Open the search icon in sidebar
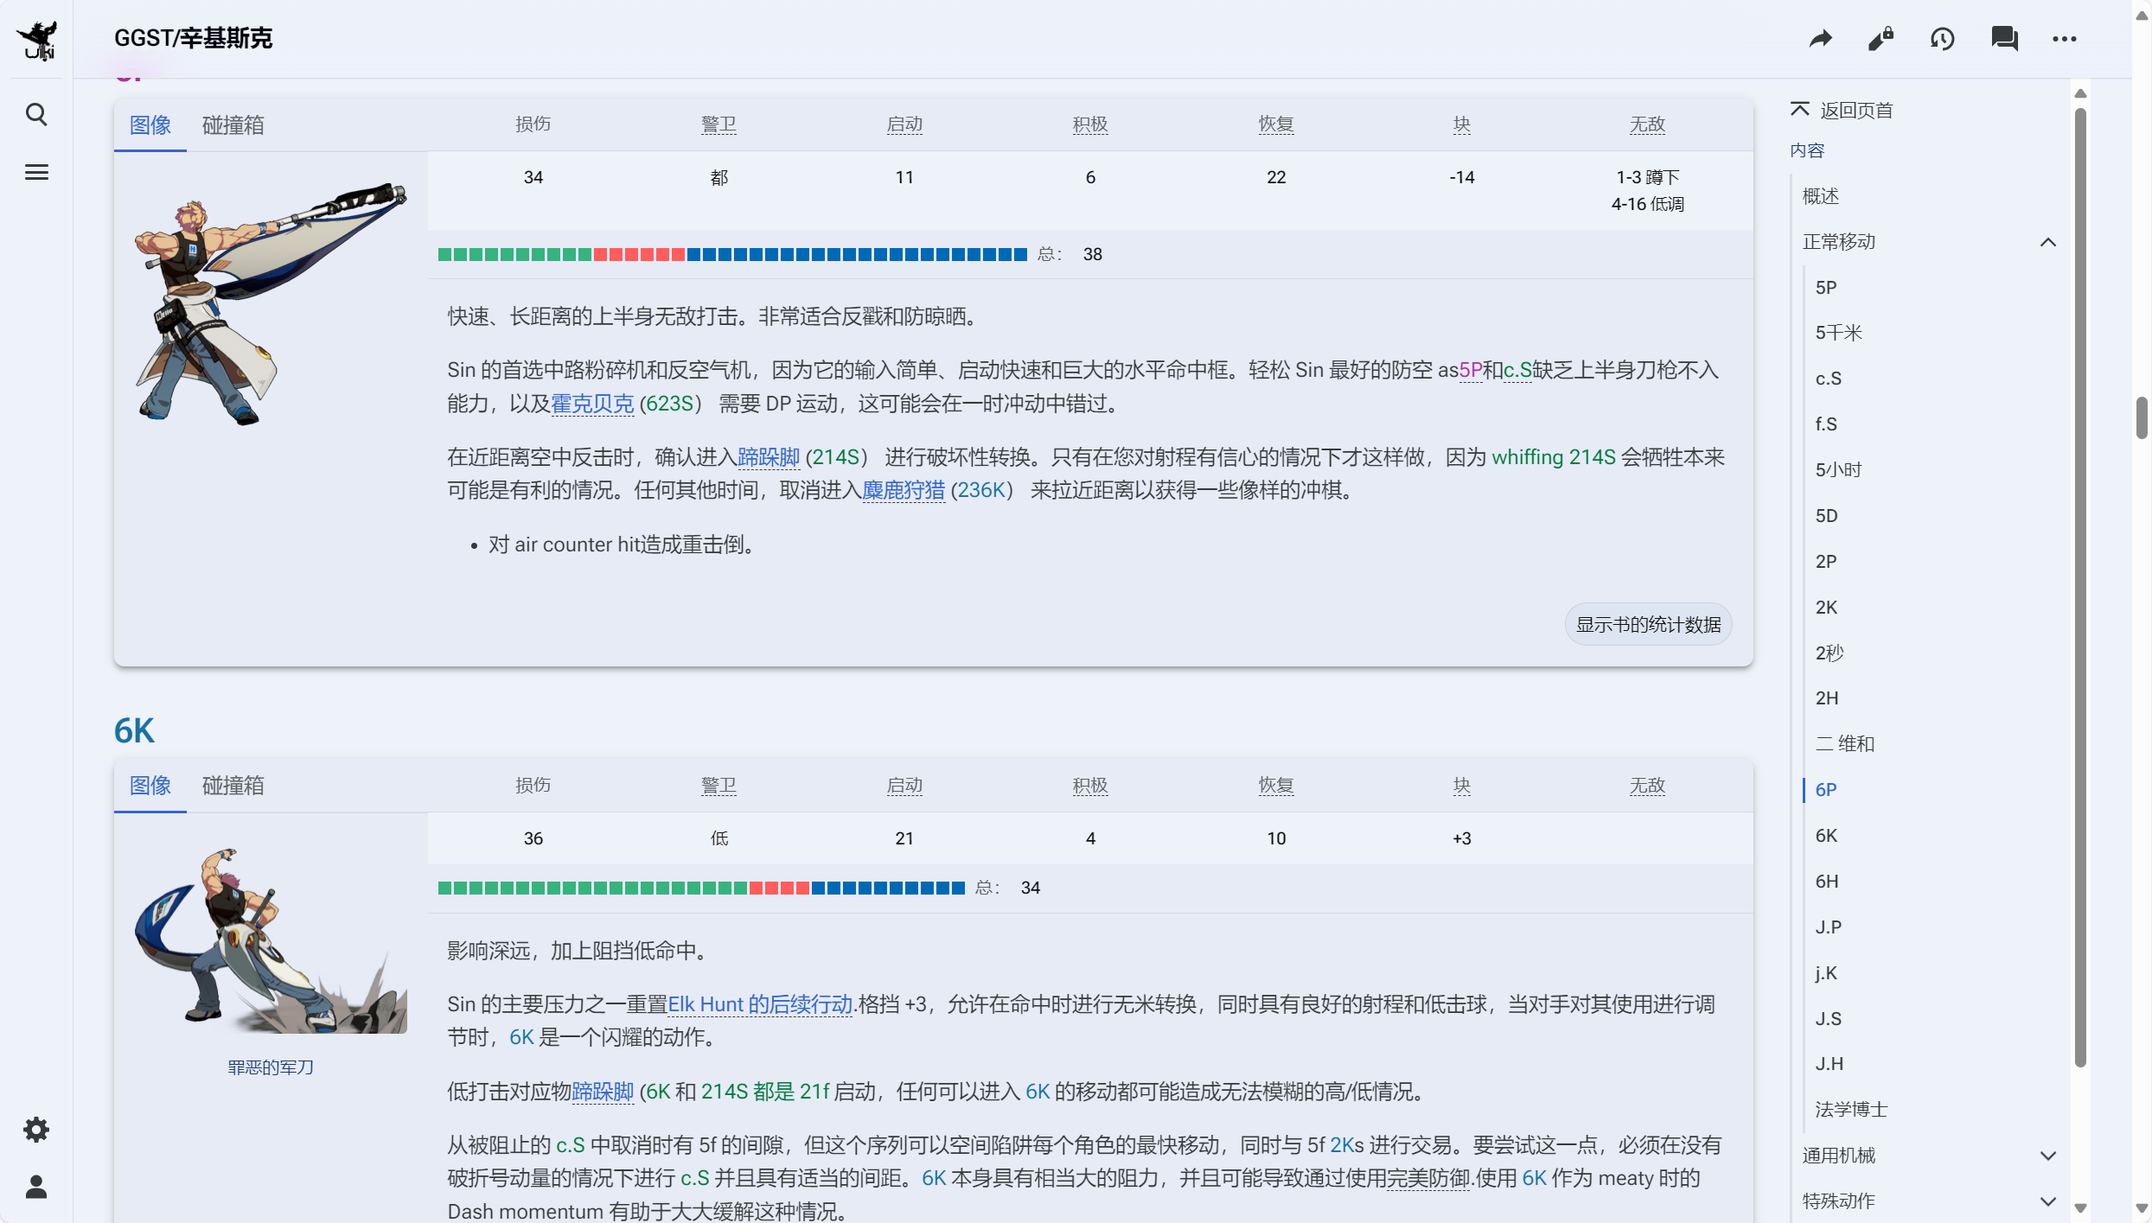The image size is (2152, 1223). coord(36,114)
